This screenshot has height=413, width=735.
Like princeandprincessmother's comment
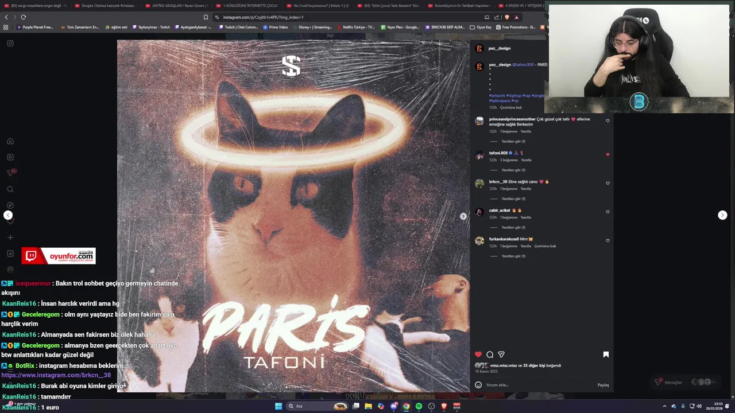click(x=608, y=120)
